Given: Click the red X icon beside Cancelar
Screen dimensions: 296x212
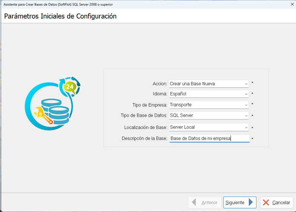Looking at the screenshot, I should click(266, 202).
